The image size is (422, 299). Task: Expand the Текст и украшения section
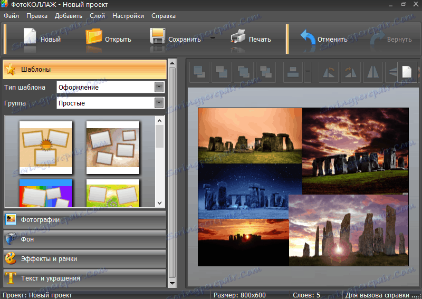(x=84, y=278)
